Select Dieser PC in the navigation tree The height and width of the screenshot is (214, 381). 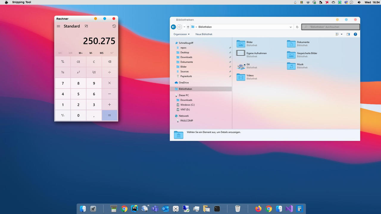point(184,95)
